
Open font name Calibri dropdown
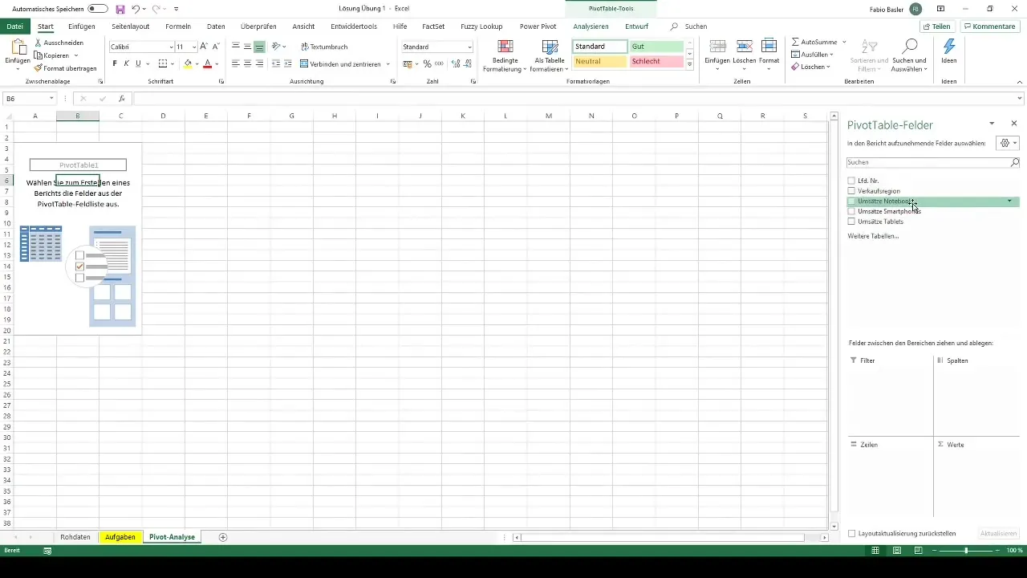171,47
